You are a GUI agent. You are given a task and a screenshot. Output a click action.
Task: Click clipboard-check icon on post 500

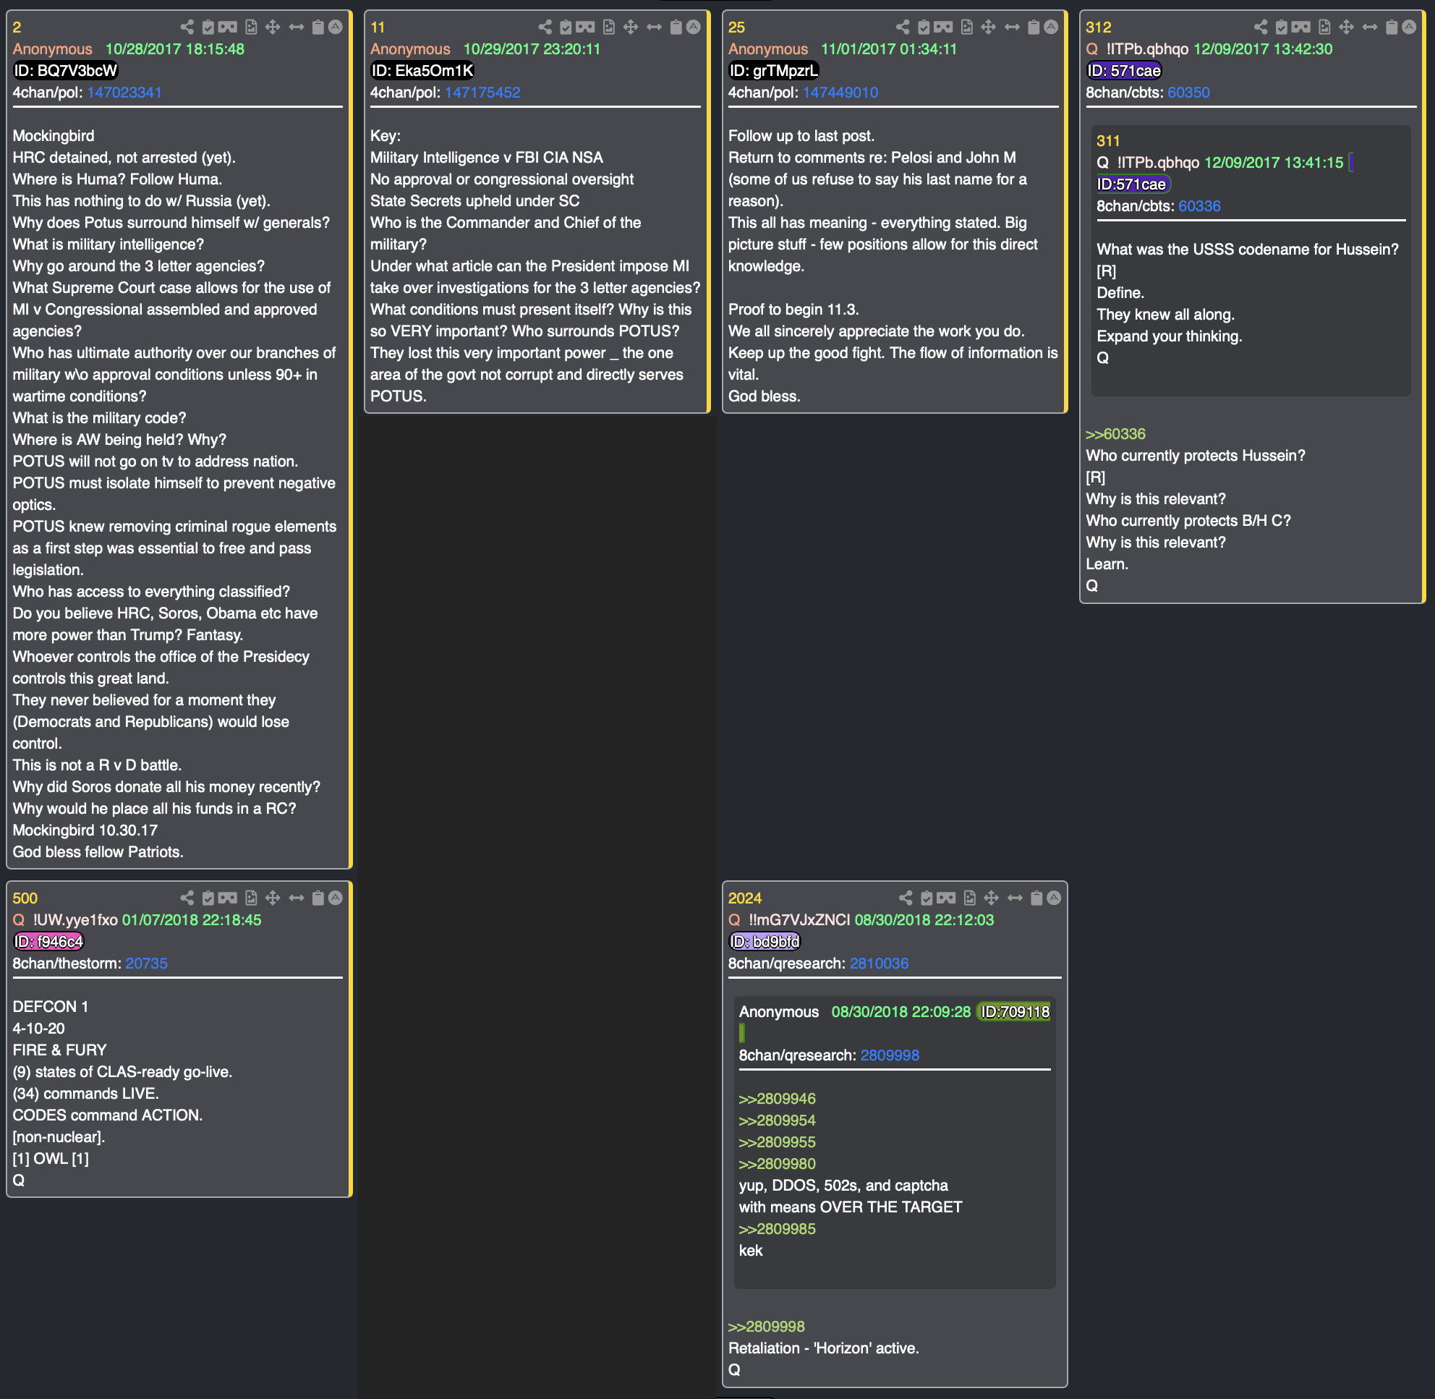[x=208, y=898]
